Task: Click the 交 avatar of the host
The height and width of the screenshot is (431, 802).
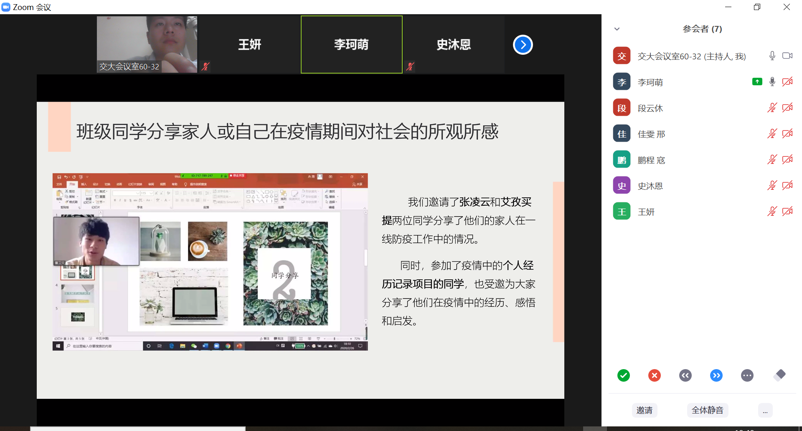Action: pyautogui.click(x=622, y=56)
